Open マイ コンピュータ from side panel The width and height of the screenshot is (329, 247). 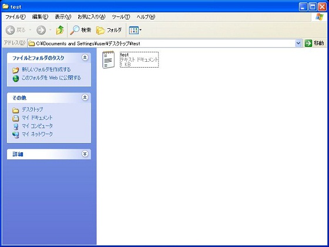tap(37, 126)
